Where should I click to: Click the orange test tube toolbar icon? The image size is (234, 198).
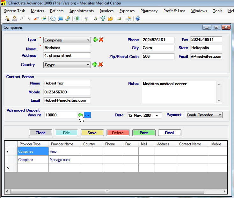pyautogui.click(x=36, y=18)
